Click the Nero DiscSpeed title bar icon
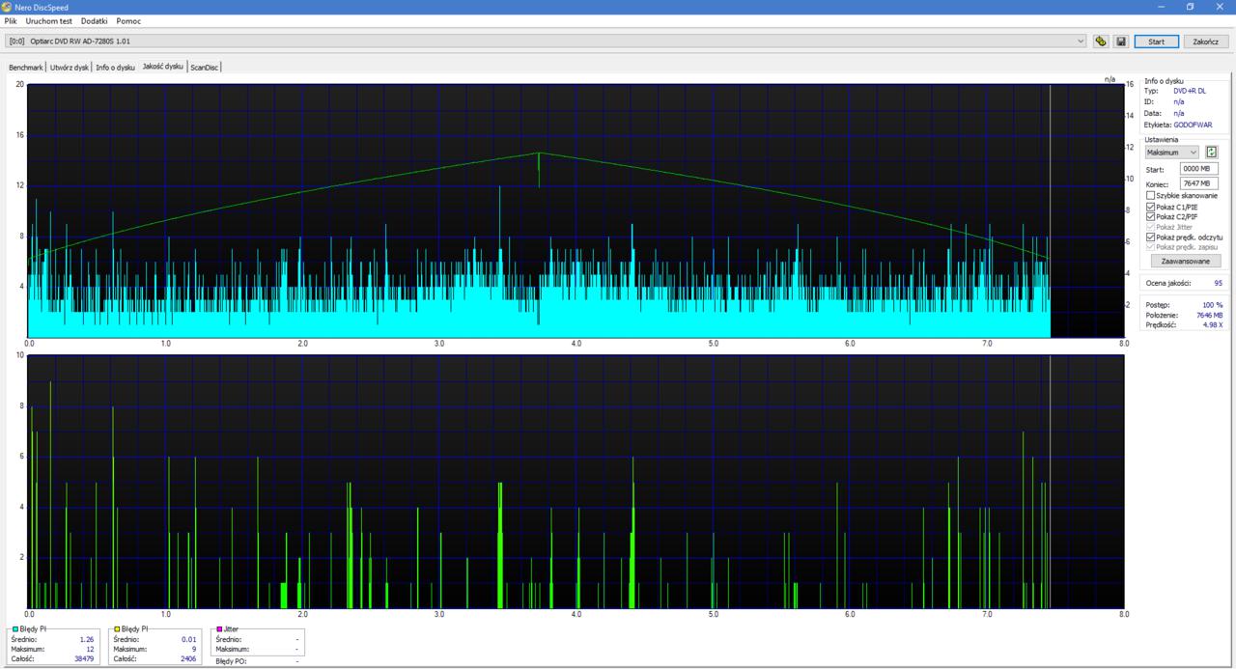 [7, 7]
